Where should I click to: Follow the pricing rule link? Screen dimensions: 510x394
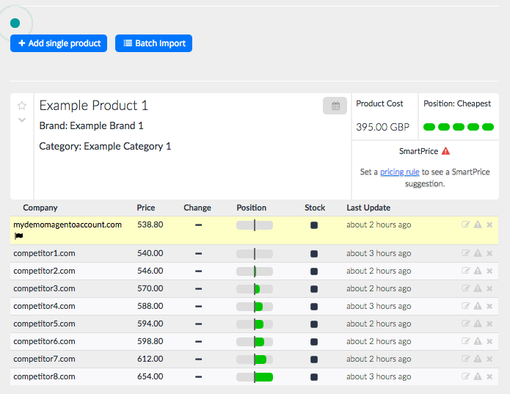[x=400, y=172]
